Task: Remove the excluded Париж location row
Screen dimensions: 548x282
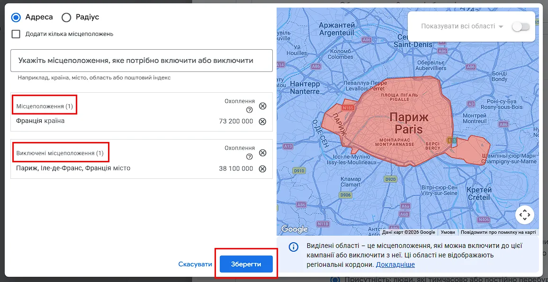Action: click(262, 168)
